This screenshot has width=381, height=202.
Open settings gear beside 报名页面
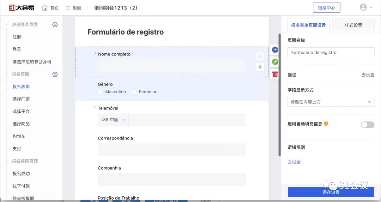coord(55,75)
